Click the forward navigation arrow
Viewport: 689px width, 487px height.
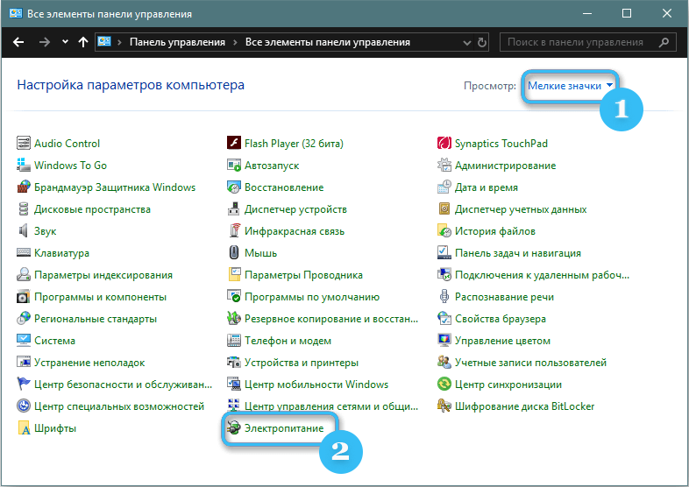click(x=45, y=42)
